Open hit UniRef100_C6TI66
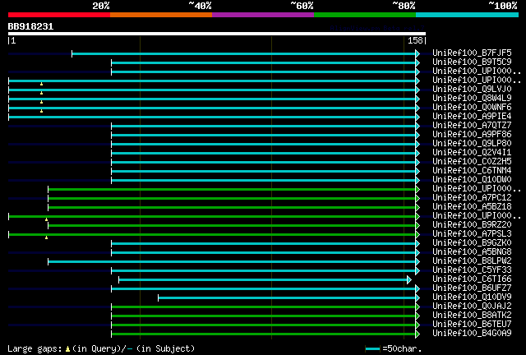This screenshot has height=355, width=526. (472, 279)
